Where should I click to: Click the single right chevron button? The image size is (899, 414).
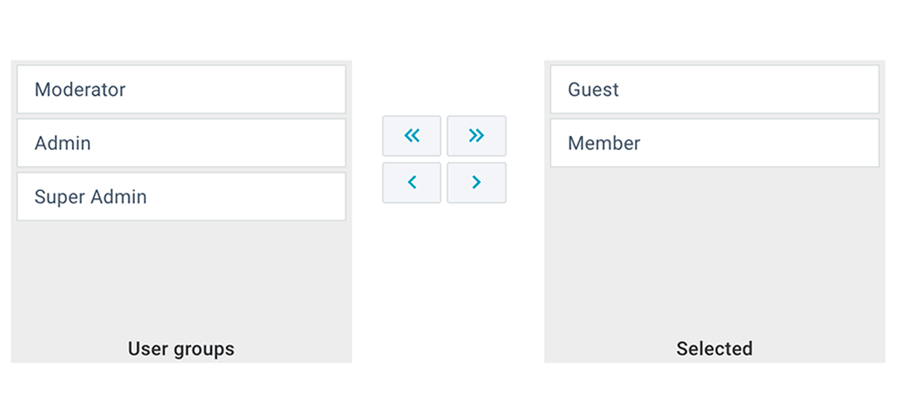476,182
